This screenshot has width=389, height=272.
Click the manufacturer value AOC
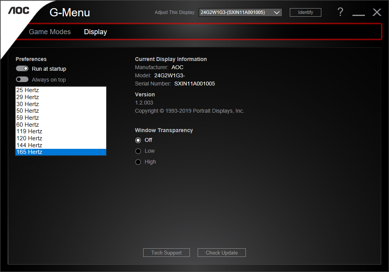(x=177, y=67)
